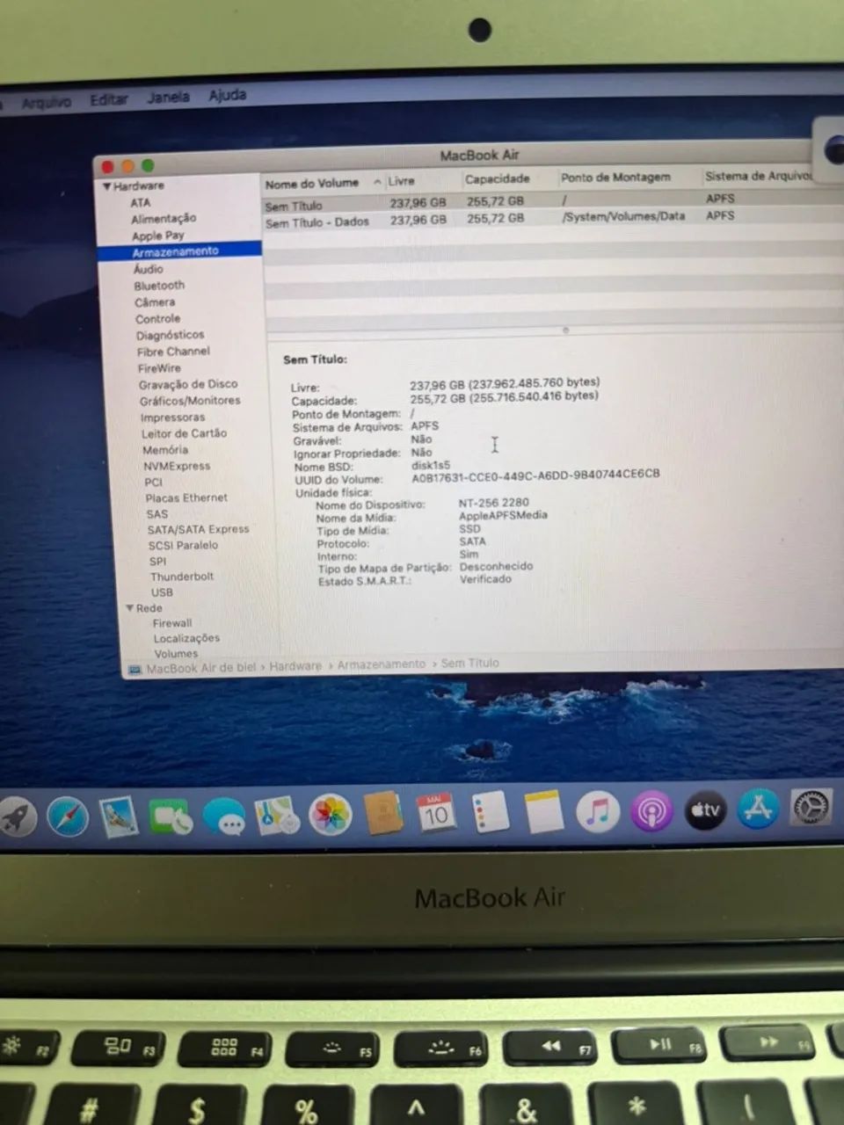Select SATA/SATA Express in the sidebar
The image size is (844, 1125).
point(198,529)
